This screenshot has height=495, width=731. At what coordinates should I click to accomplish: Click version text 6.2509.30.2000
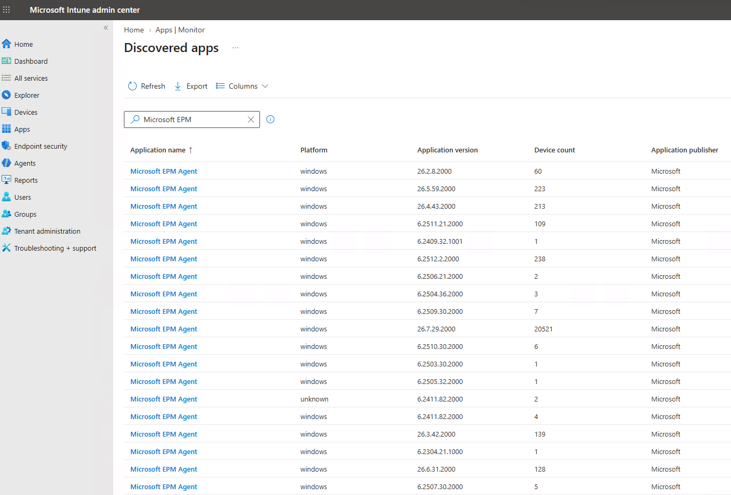pos(440,312)
